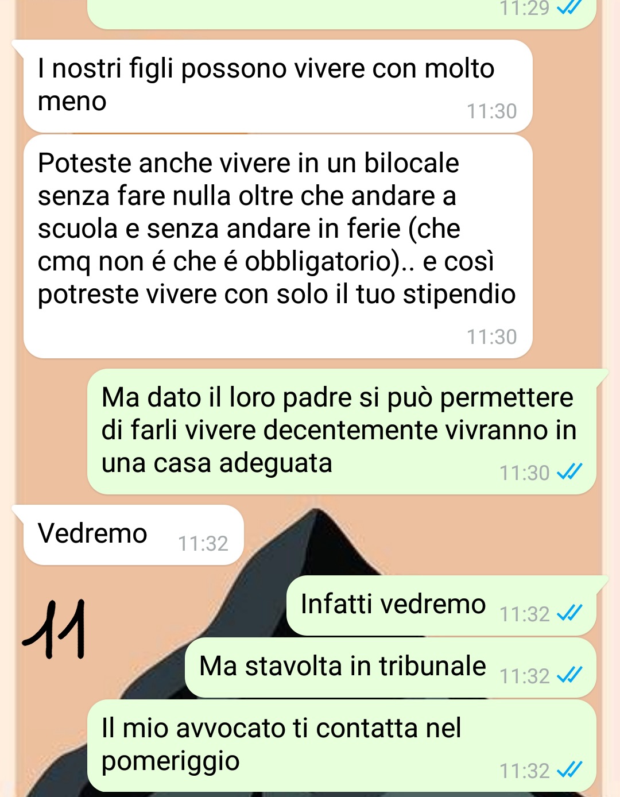This screenshot has height=797, width=620.
Task: Select the 'Poteste anche vivere in un bilocale' message
Action: click(278, 246)
